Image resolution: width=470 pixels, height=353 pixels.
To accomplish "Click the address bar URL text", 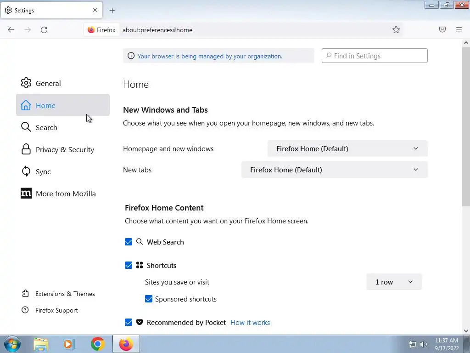I will coord(157,30).
